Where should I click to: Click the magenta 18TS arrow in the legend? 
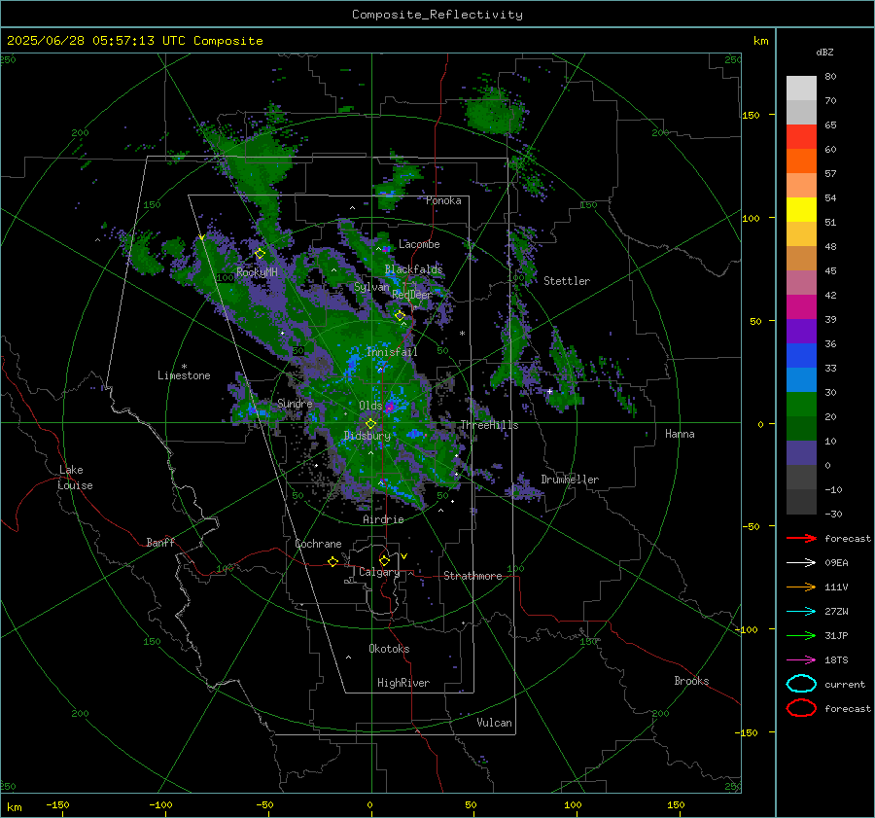801,660
